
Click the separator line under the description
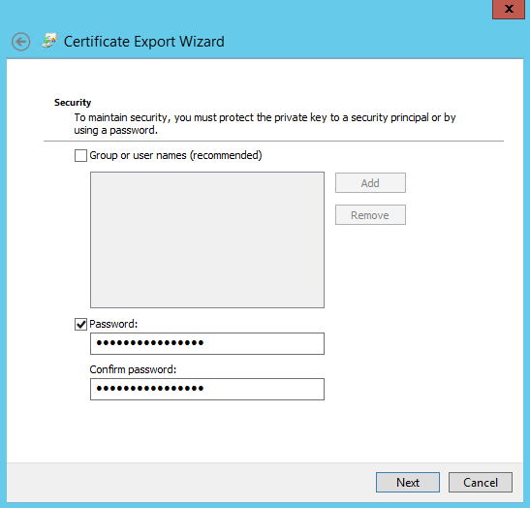pos(273,141)
